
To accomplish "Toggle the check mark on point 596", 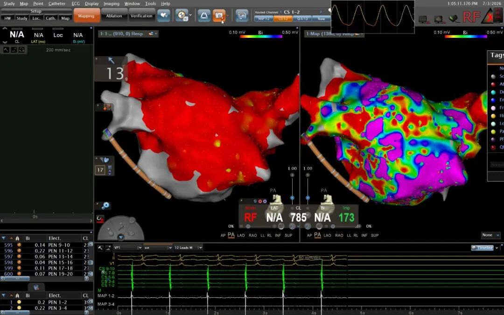I will [x=19, y=251].
